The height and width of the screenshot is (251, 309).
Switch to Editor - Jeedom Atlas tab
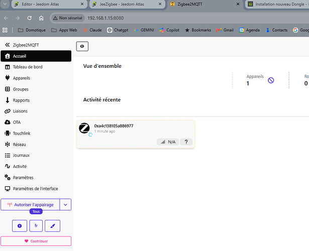(49, 4)
